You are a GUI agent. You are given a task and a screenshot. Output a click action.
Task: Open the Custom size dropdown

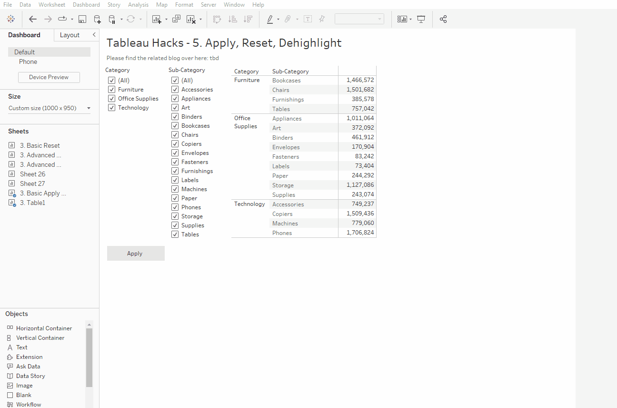[50, 108]
